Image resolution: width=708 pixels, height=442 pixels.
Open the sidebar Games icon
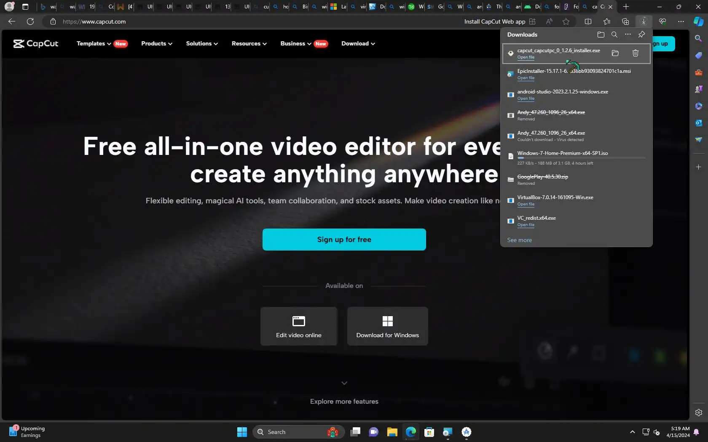click(699, 89)
